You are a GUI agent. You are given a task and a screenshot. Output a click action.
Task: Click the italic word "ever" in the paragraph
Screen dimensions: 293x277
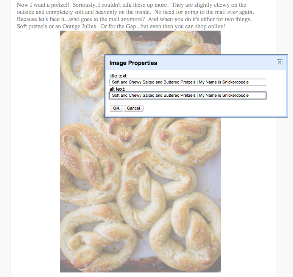click(232, 12)
